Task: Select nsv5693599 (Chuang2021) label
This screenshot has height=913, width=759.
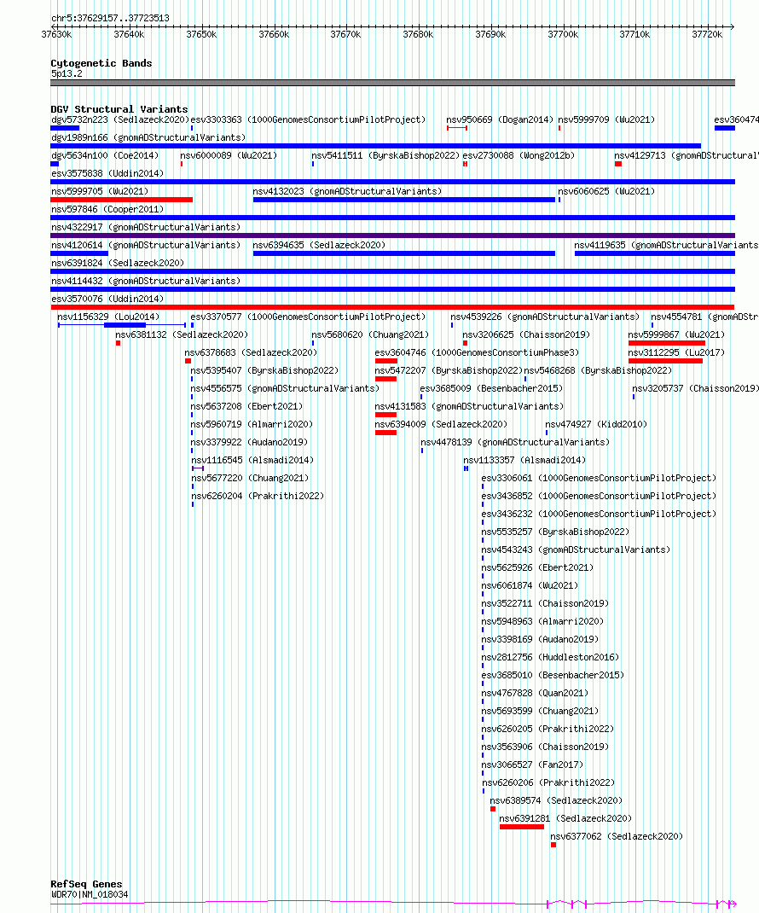Action: 540,711
